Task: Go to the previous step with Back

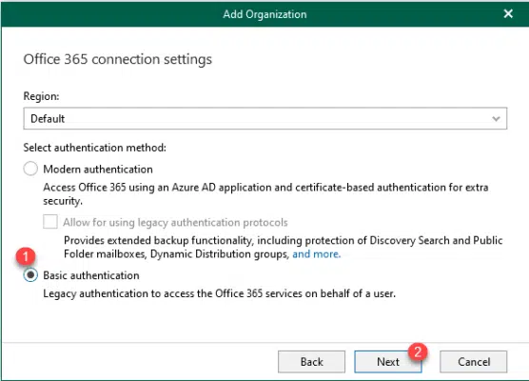Action: (x=311, y=362)
